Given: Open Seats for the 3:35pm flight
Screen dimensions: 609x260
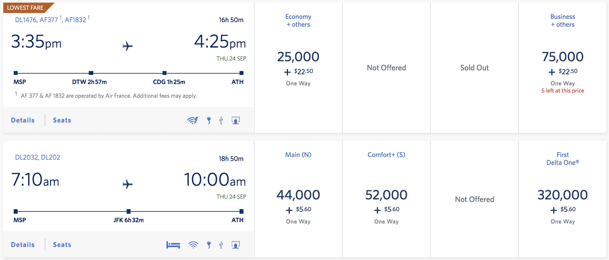Looking at the screenshot, I should pos(62,120).
